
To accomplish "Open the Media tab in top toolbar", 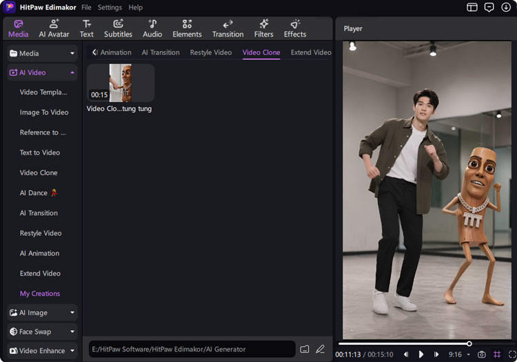I will [x=19, y=29].
